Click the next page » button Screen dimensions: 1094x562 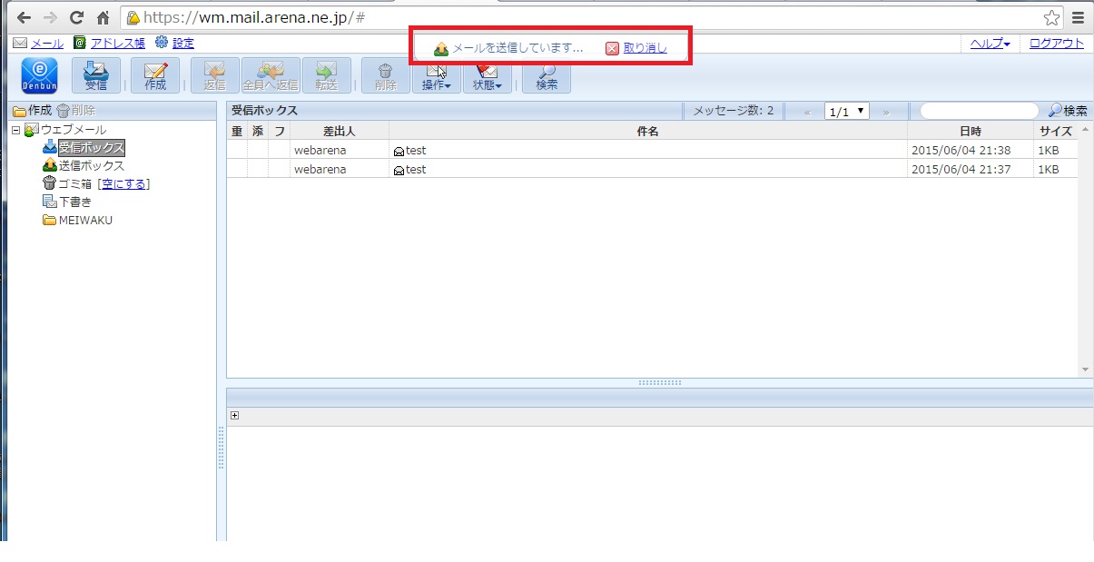coord(886,112)
